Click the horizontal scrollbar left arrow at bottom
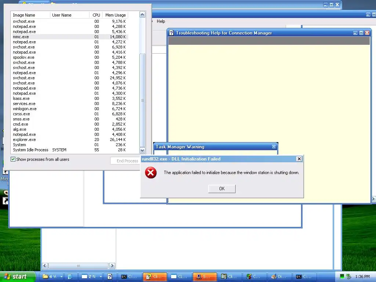Image resolution: width=376 pixels, height=282 pixels. pyautogui.click(x=45, y=266)
